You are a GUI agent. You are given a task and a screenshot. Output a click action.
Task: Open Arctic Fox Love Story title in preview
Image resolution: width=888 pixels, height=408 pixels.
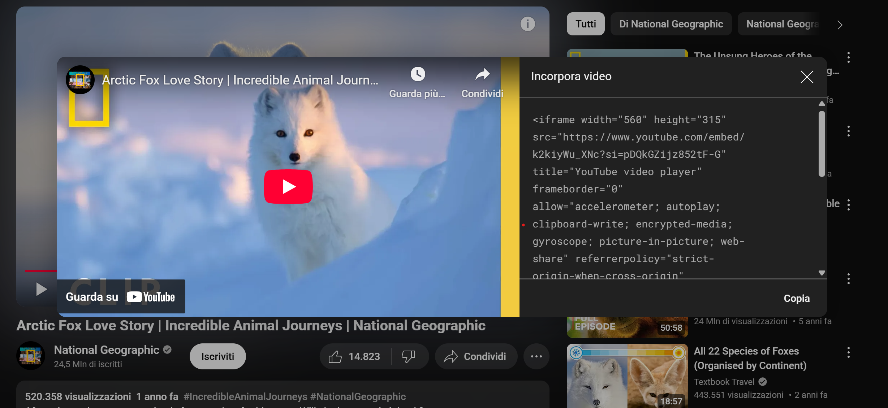pos(240,80)
